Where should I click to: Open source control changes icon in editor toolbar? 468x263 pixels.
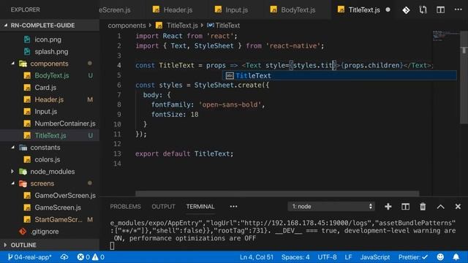(x=406, y=10)
